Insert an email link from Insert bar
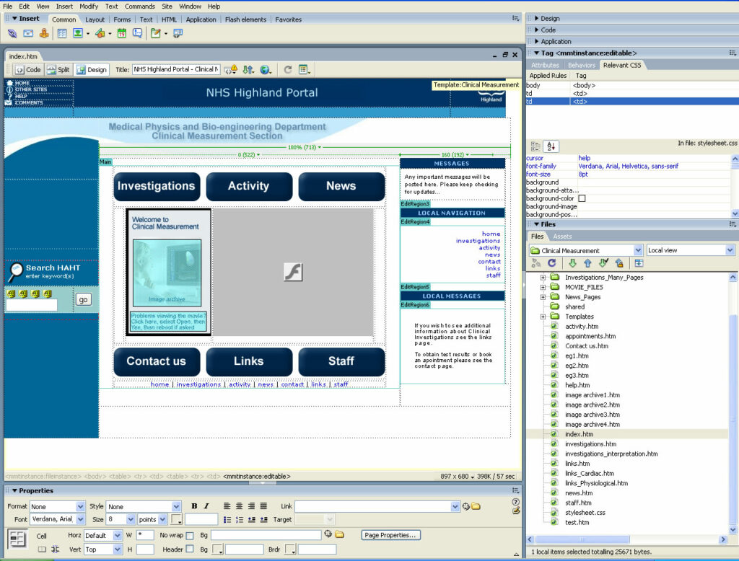Image resolution: width=739 pixels, height=561 pixels. coord(28,33)
